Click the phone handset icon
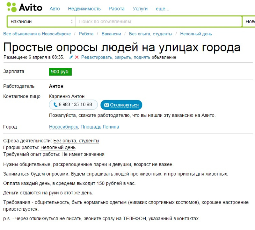Image resolution: width=255 pixels, height=230 pixels. tap(55, 105)
